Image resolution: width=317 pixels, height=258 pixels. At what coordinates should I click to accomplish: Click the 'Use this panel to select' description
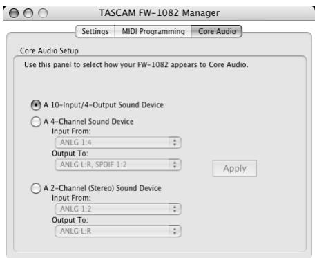[136, 65]
